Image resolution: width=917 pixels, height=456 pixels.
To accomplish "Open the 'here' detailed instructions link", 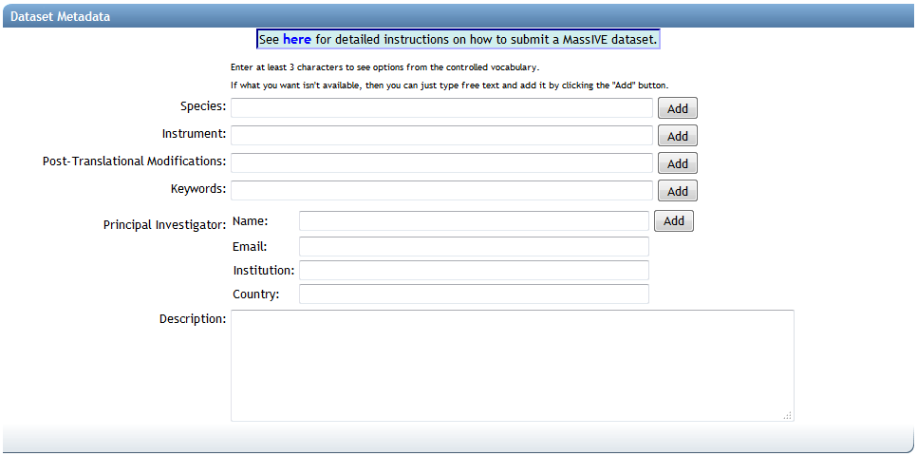I will [296, 40].
